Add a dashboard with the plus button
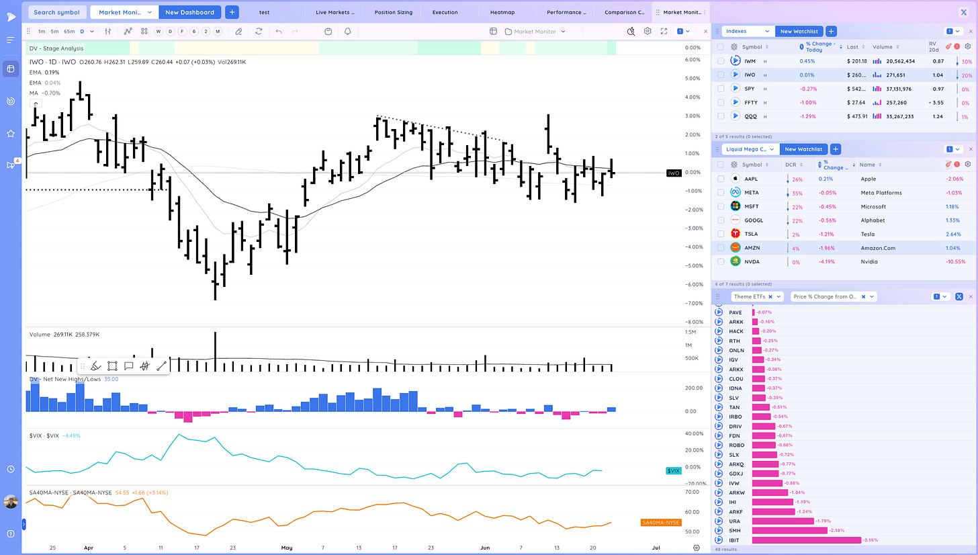This screenshot has height=555, width=978. [x=232, y=12]
